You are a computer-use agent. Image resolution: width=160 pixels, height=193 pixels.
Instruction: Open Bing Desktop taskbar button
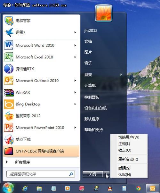(153, 188)
